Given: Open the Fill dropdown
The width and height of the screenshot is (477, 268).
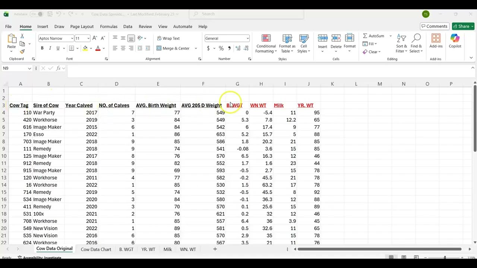Looking at the screenshot, I should tap(370, 44).
